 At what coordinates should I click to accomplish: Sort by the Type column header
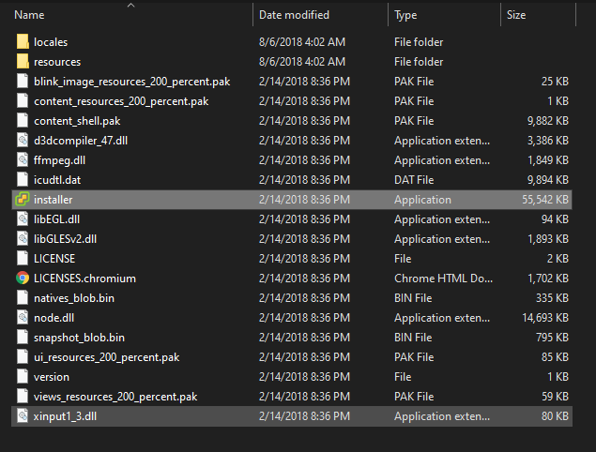pos(405,15)
